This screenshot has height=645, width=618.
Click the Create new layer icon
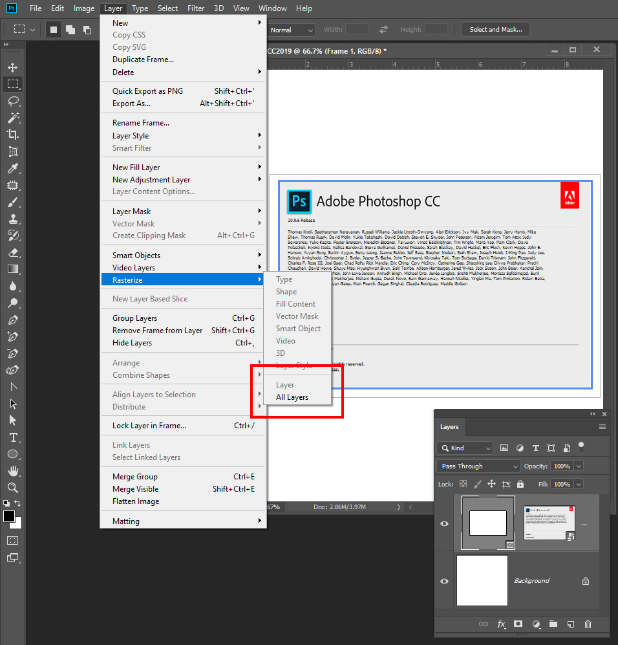pos(570,624)
